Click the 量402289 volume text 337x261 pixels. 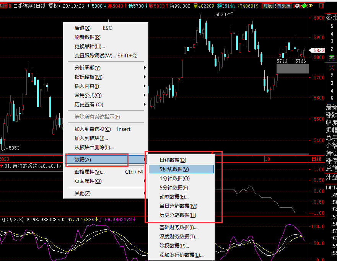pyautogui.click(x=204, y=6)
